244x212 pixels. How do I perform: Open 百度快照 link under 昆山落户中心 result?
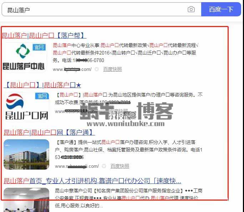(x=112, y=69)
